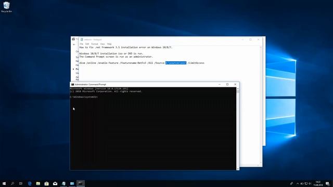This screenshot has width=333, height=187.
Task: Minimize the Notepad window
Action: 242,39
